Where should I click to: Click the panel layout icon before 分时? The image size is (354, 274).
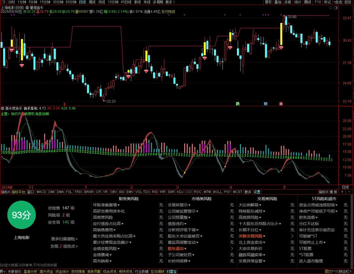pos(3,2)
